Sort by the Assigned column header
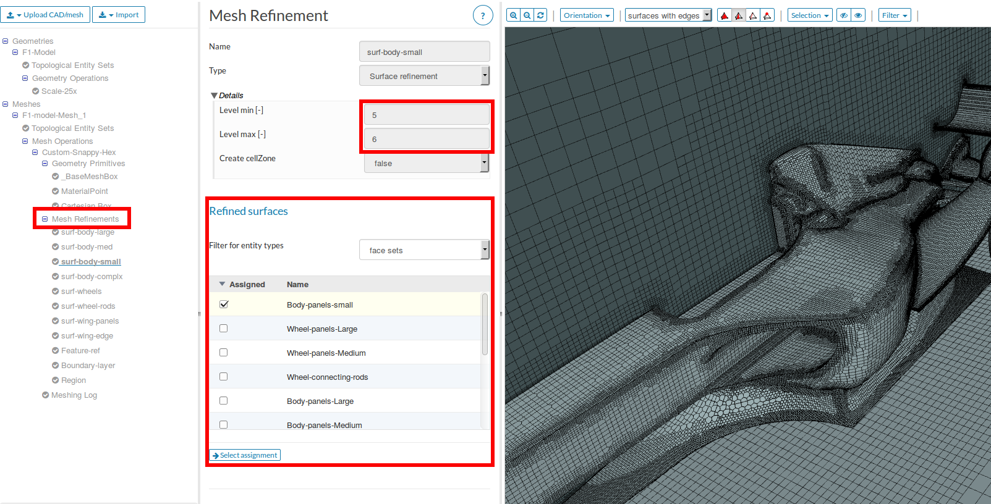The width and height of the screenshot is (991, 504). click(247, 285)
